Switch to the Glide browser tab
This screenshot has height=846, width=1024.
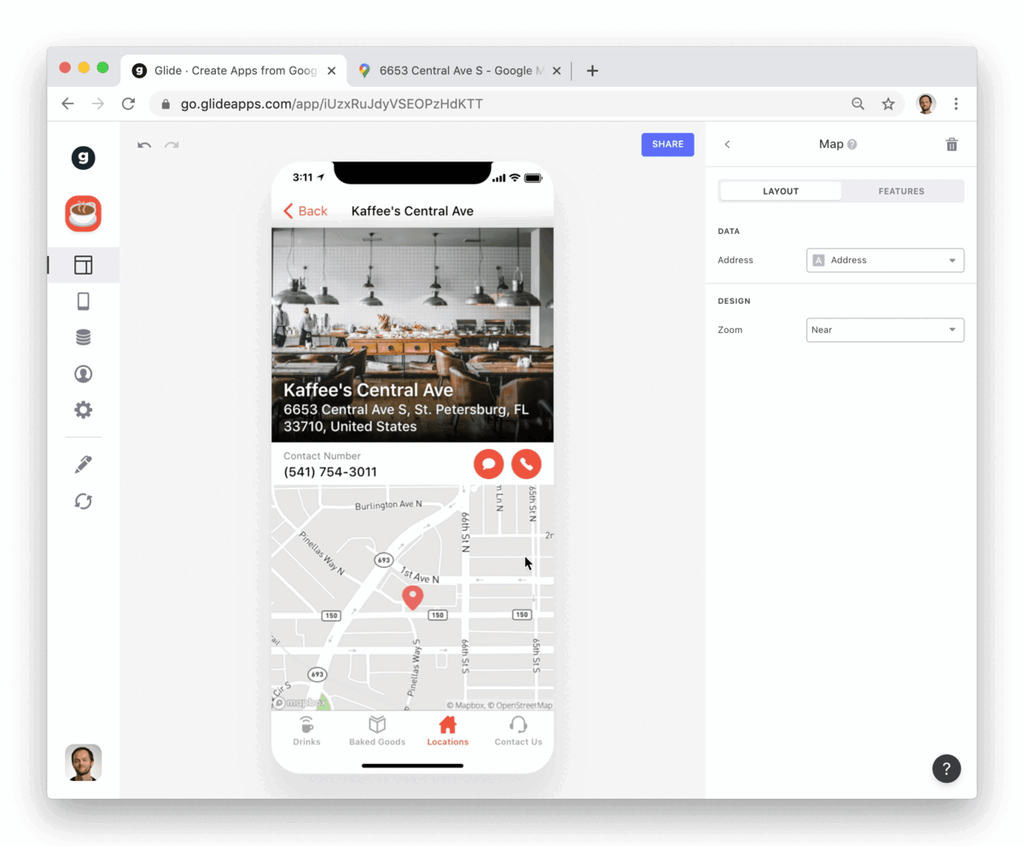tap(233, 71)
